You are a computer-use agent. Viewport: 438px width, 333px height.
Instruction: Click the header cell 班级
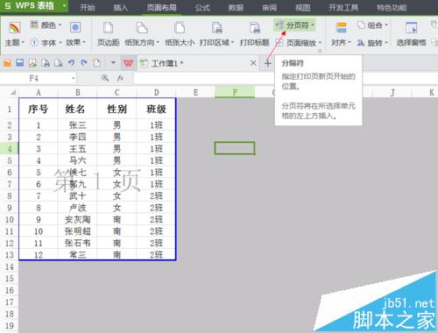(x=156, y=109)
